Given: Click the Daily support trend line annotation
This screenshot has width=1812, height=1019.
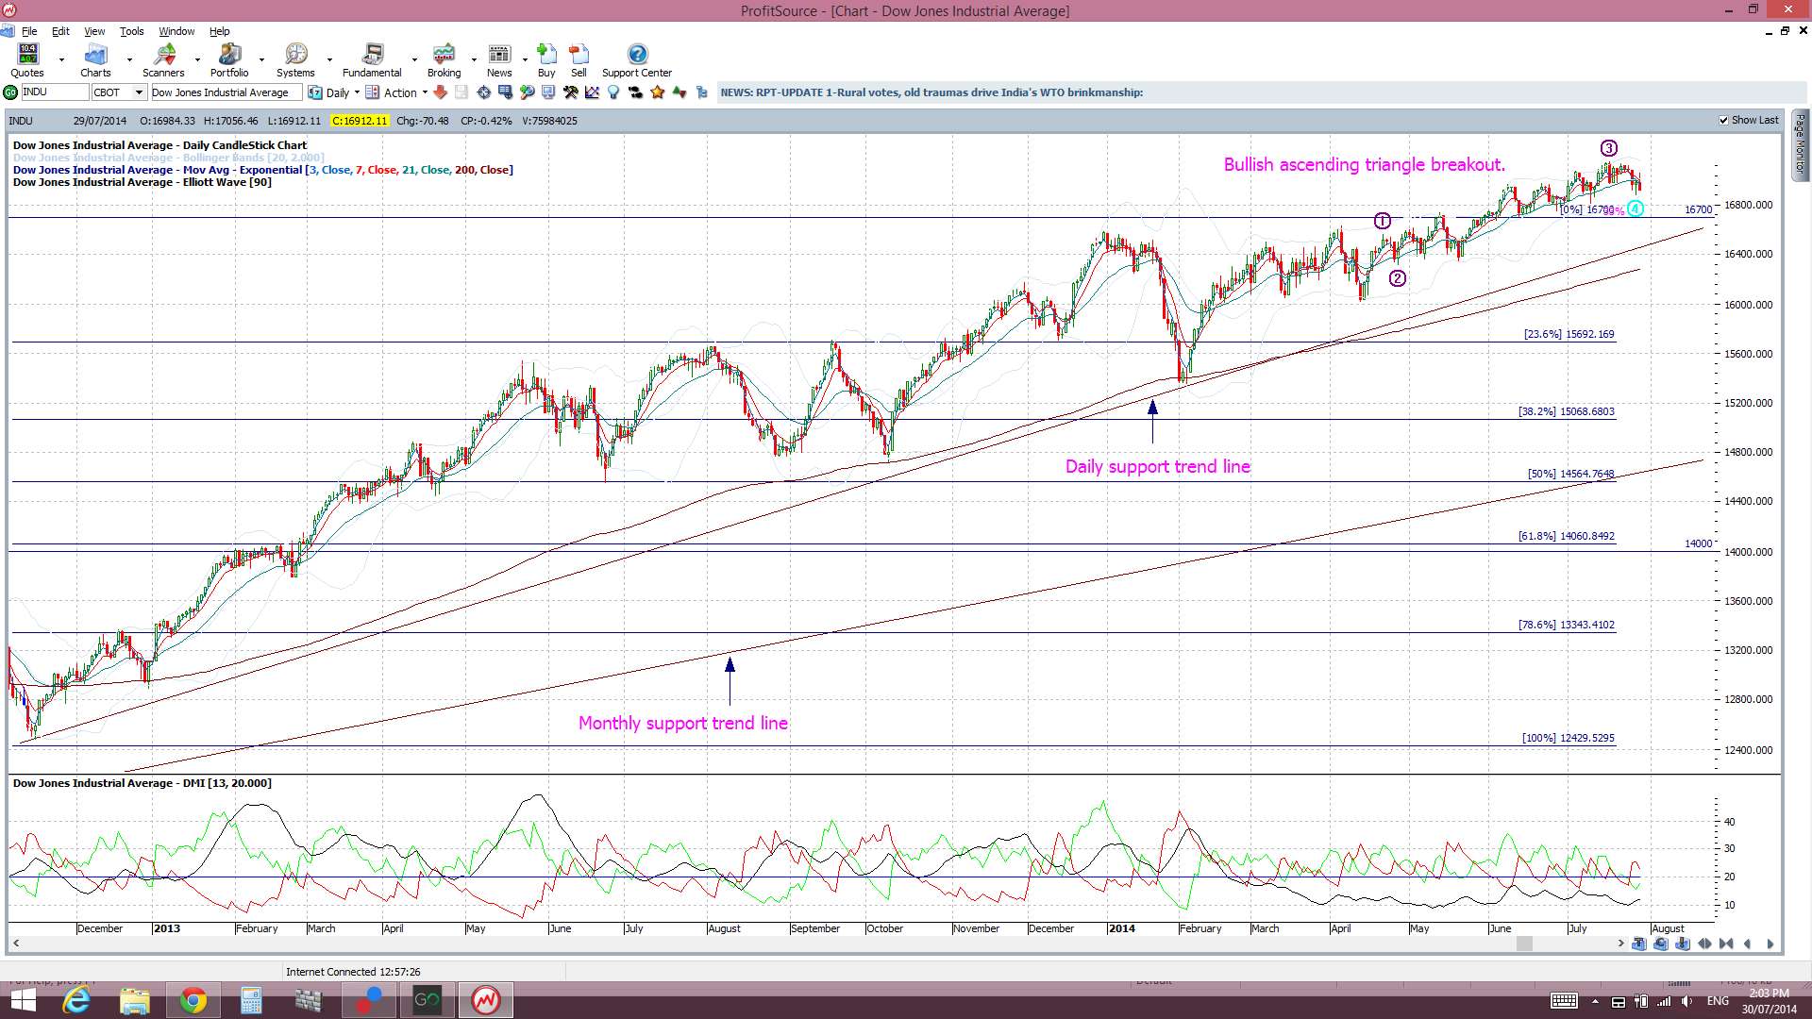Looking at the screenshot, I should 1157,466.
